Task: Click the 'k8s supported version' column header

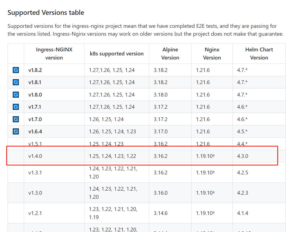Action: coord(116,54)
